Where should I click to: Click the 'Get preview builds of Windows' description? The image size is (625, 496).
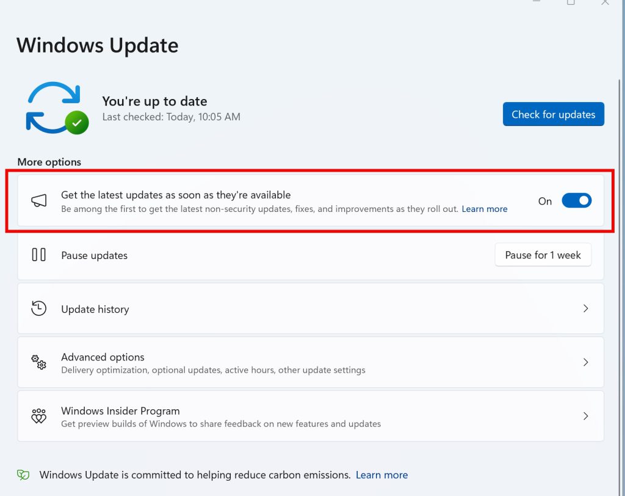click(x=221, y=424)
